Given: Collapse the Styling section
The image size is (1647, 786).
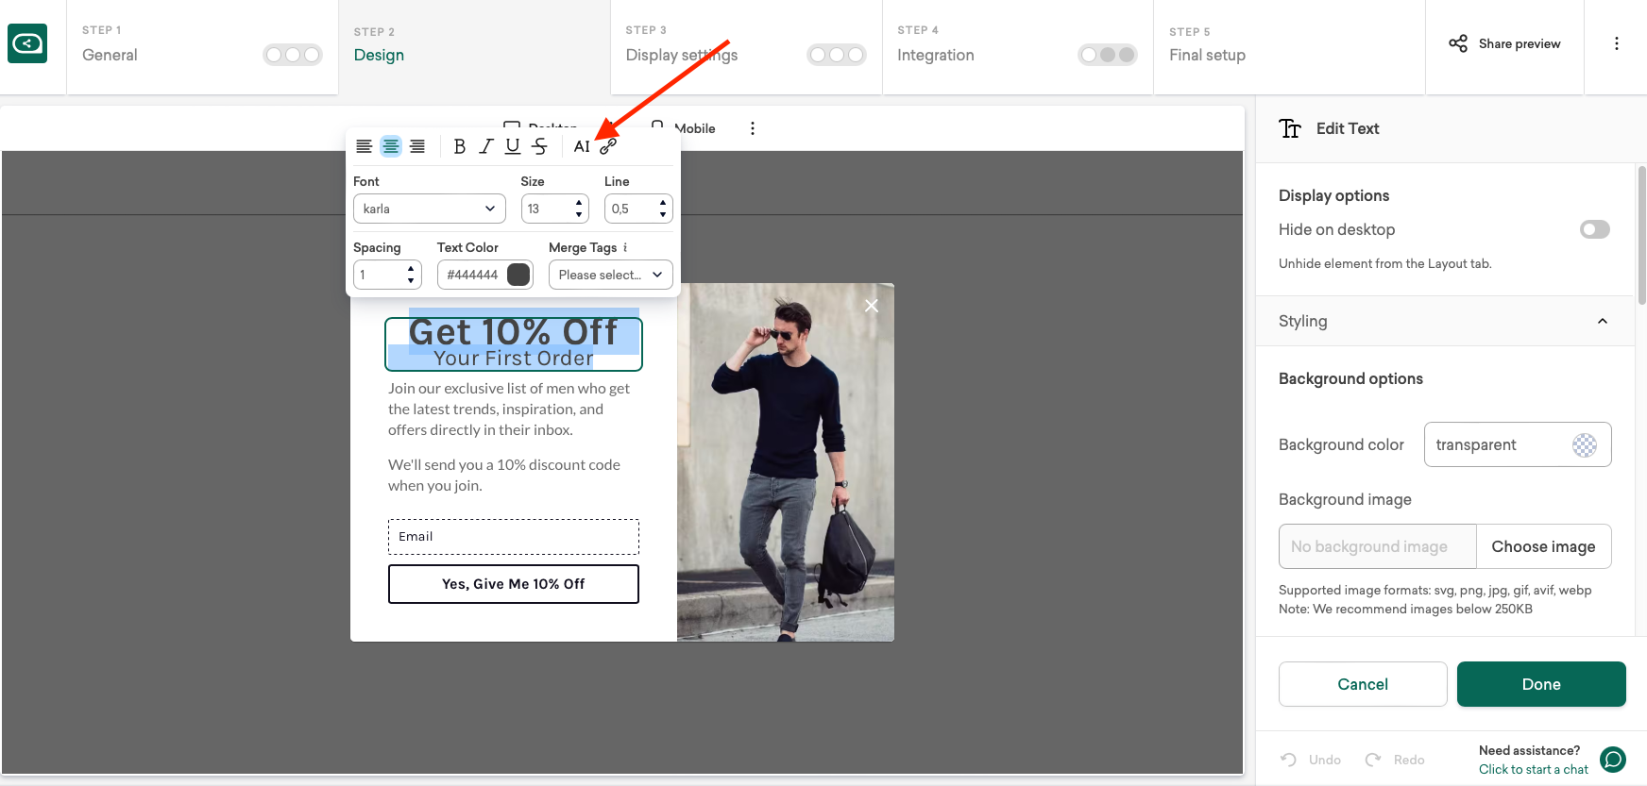Looking at the screenshot, I should click(x=1602, y=321).
